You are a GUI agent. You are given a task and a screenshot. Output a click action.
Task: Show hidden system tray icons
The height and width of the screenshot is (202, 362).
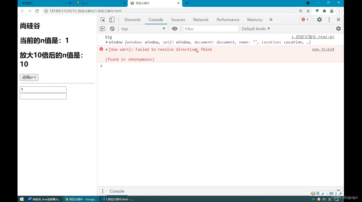313,199
